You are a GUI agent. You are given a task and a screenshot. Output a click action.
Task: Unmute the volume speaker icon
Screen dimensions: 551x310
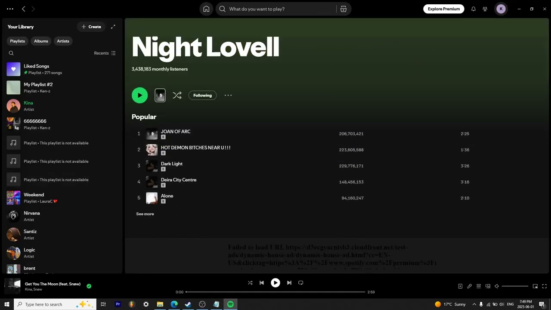pos(497,286)
